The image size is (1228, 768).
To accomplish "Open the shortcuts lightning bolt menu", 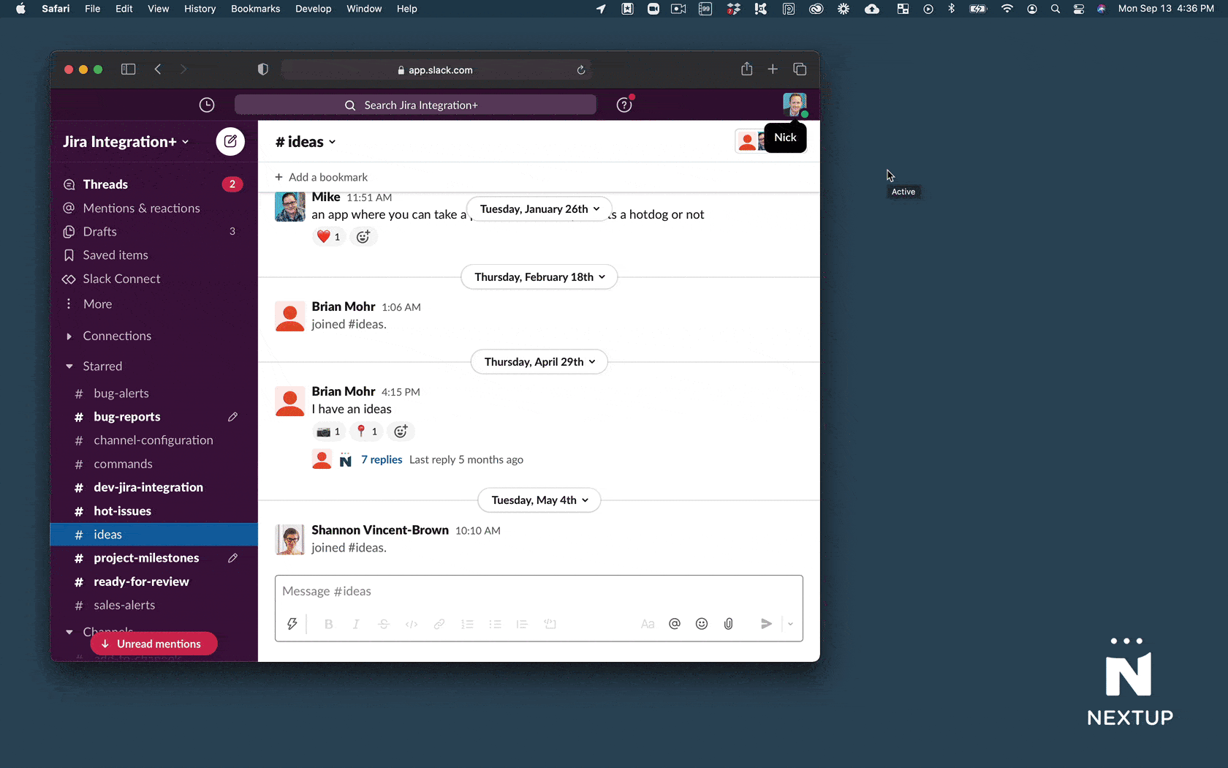I will (292, 624).
